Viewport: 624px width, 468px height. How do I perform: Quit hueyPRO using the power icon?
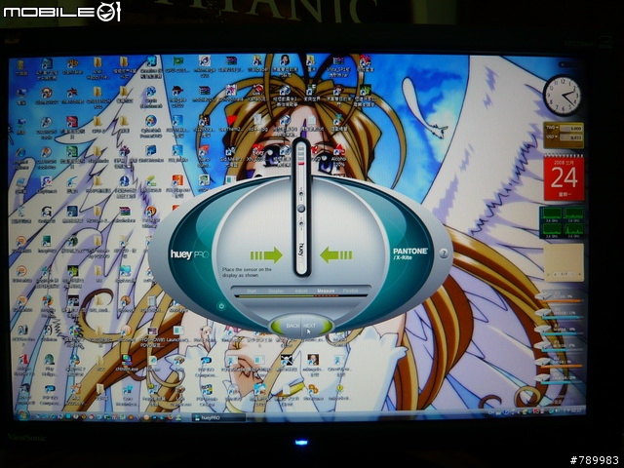pyautogui.click(x=221, y=306)
